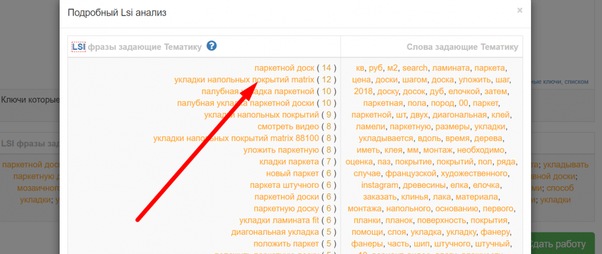Select phrase 'укладки напольных покрытий matrix 88100'
Screen dimensions: 602x254
pos(236,138)
